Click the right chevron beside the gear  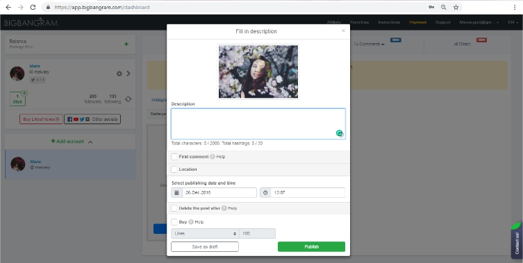click(128, 74)
